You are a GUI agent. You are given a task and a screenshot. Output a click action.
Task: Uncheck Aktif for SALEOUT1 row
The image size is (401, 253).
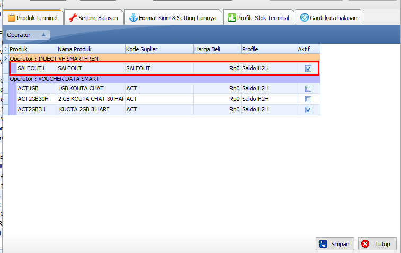point(308,69)
